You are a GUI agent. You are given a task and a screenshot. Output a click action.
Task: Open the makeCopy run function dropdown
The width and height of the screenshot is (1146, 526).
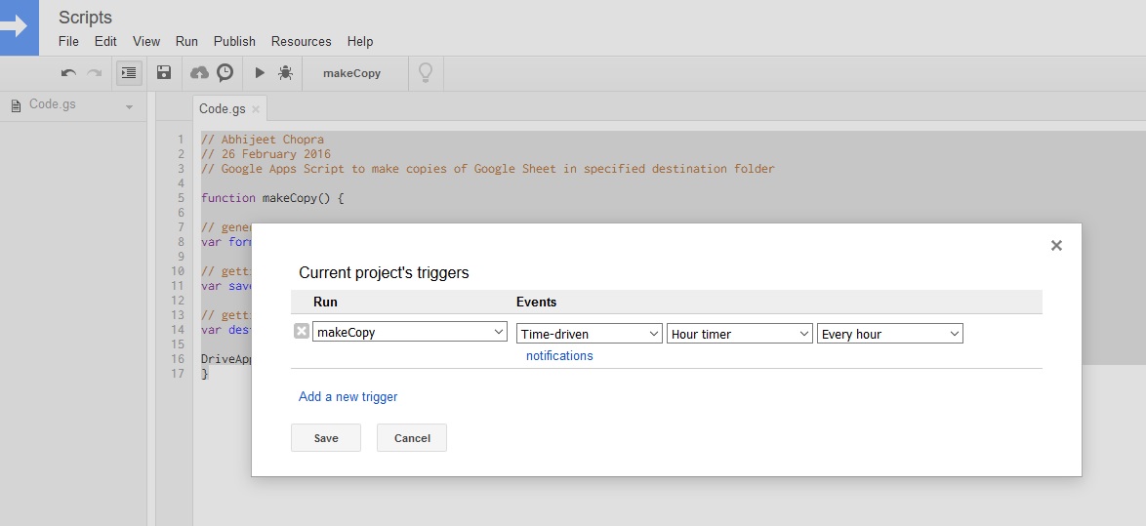coord(410,333)
